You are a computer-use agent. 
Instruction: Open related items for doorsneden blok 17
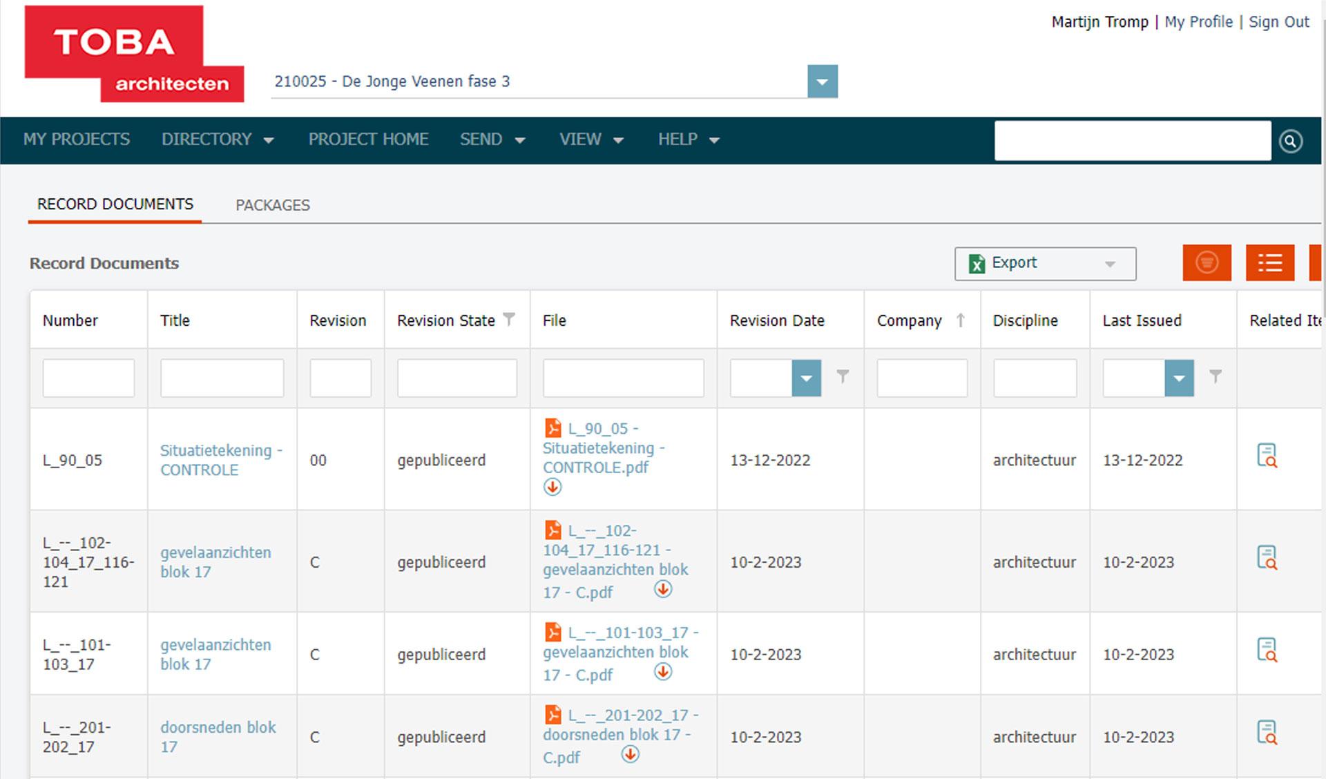pos(1267,733)
